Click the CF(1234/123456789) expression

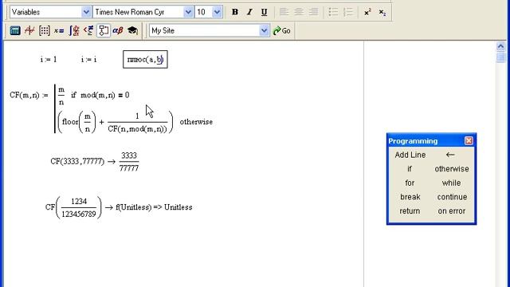(x=73, y=207)
